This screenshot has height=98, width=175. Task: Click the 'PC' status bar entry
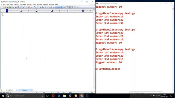click(x=64, y=93)
